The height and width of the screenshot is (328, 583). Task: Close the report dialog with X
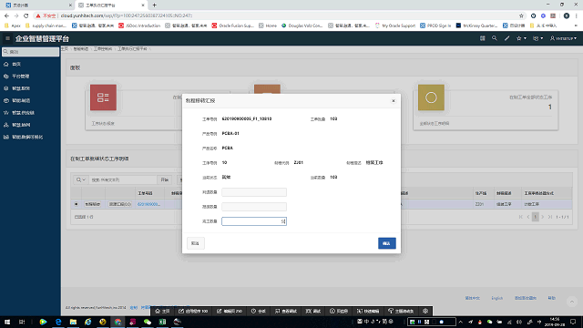click(394, 101)
